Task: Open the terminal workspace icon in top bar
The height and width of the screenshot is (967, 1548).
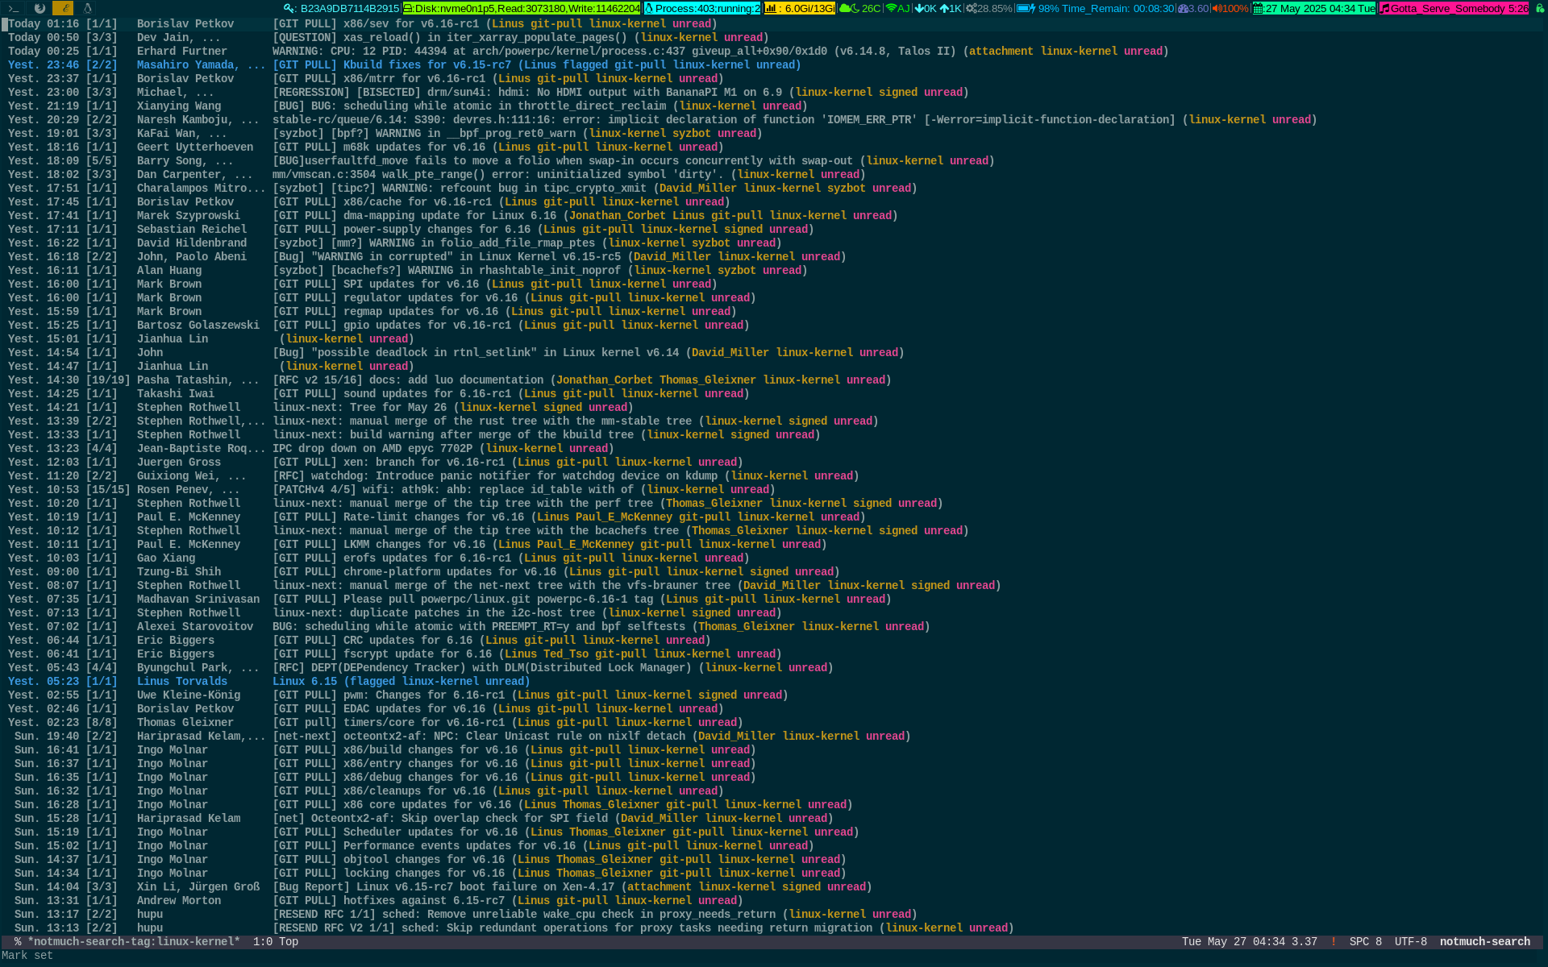Action: (14, 8)
